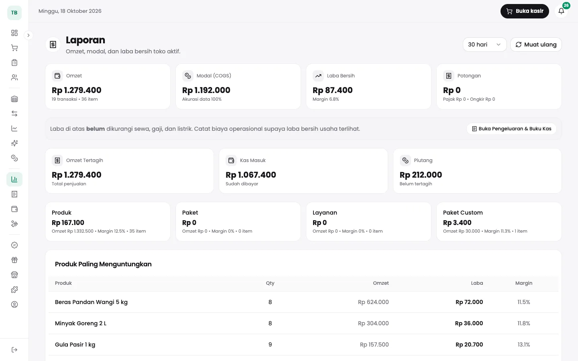Go to the store sidebar icon
Screen dimensions: 578x361
tap(14, 275)
